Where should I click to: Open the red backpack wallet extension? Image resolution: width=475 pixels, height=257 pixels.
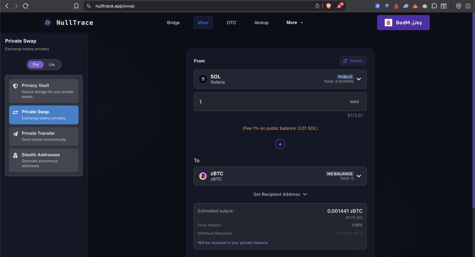[x=396, y=6]
